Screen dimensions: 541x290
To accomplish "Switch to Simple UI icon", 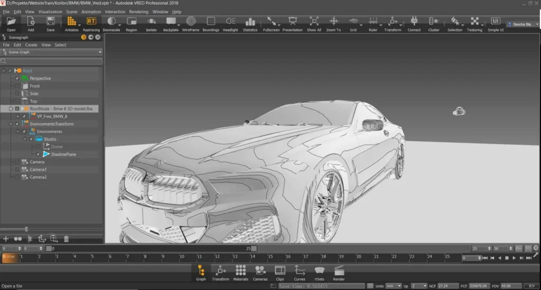I will (496, 21).
